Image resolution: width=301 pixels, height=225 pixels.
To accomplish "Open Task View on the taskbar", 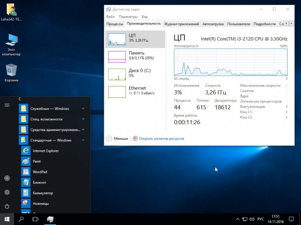I will 35,219.
